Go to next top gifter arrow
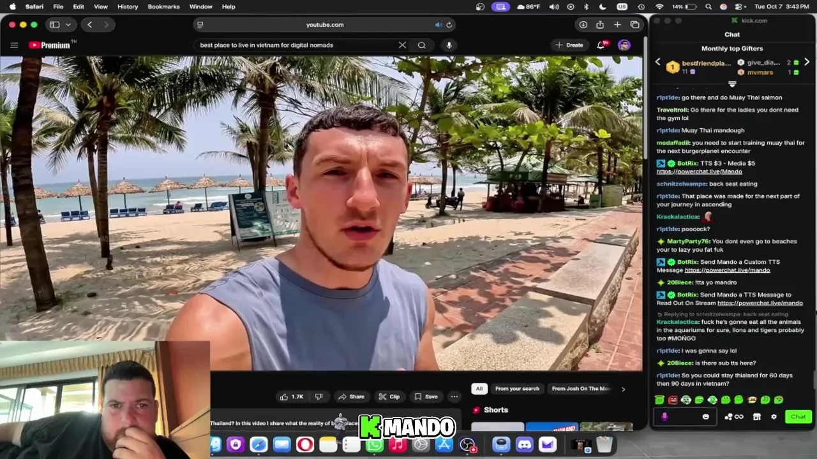 pyautogui.click(x=807, y=62)
